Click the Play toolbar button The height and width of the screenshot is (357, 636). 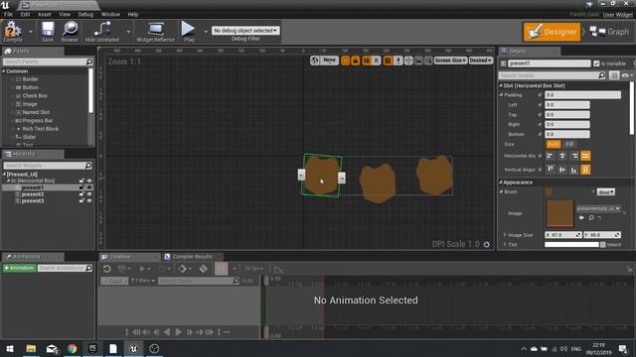tap(188, 32)
